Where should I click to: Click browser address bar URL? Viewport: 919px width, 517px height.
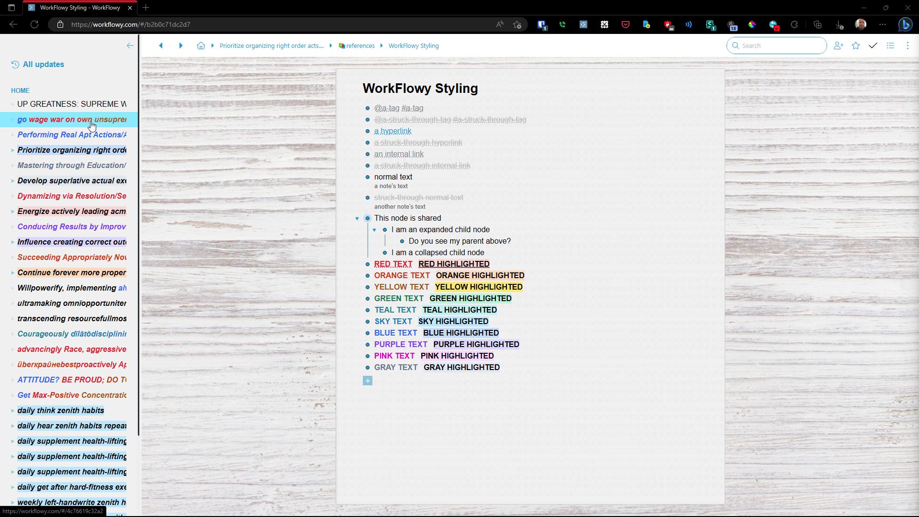click(131, 24)
